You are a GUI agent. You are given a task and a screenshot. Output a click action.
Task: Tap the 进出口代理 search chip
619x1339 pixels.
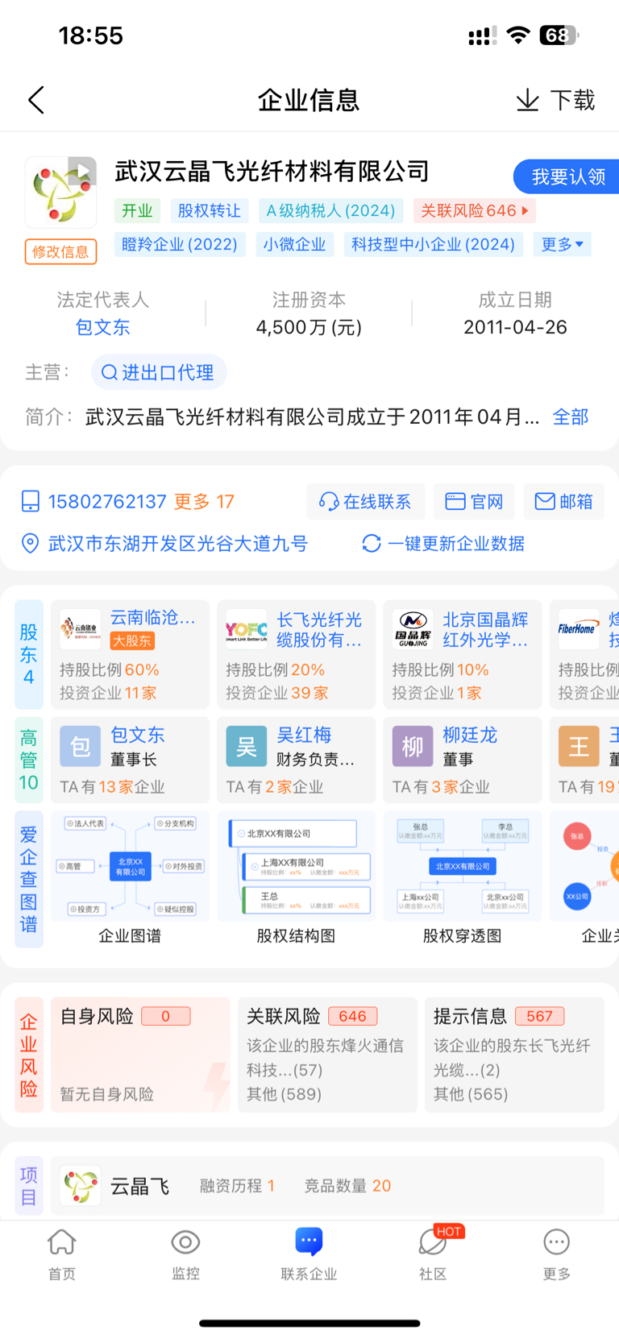[x=158, y=372]
